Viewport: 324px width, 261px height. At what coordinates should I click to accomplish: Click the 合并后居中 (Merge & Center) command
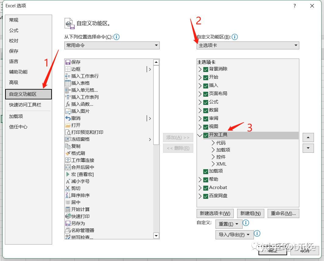coord(81,167)
